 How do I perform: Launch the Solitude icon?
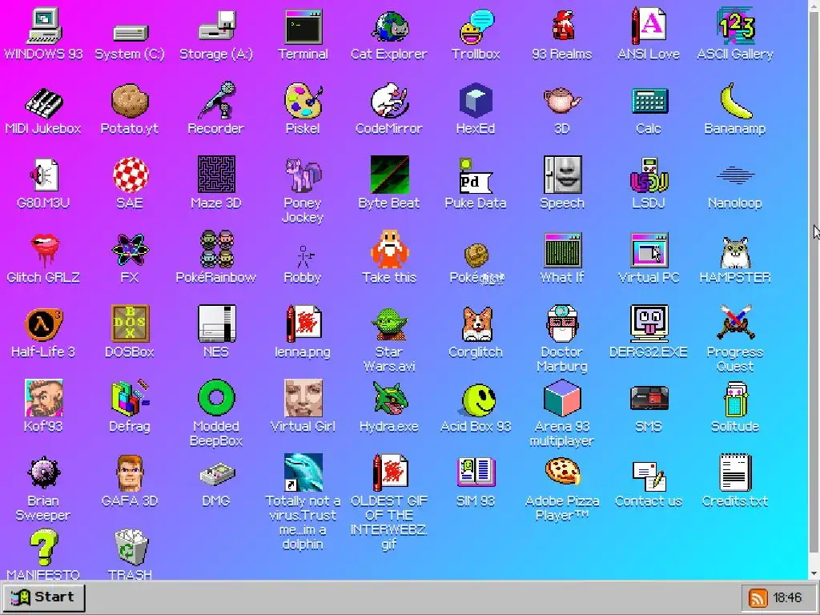point(735,399)
